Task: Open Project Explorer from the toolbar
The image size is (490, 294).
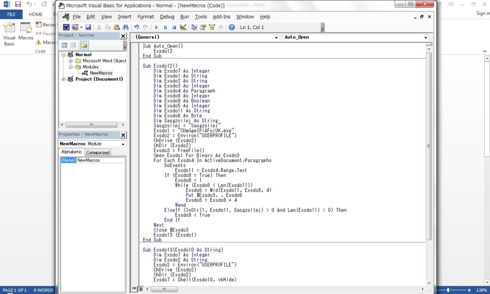Action: coord(194,27)
